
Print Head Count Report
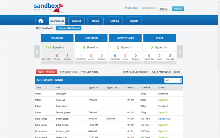pyautogui.click(x=135, y=72)
